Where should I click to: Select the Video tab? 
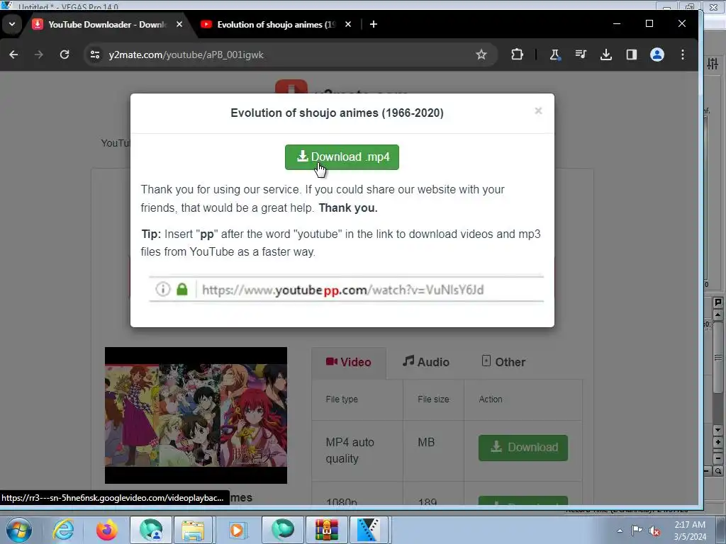pyautogui.click(x=349, y=362)
